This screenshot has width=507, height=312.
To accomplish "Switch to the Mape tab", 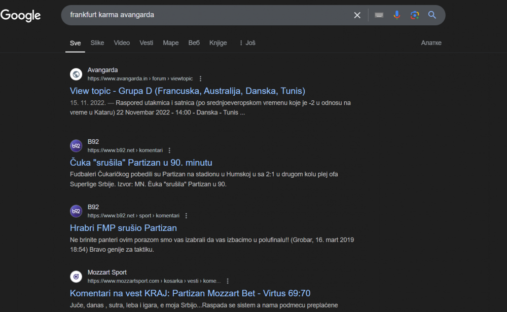I will [x=171, y=43].
